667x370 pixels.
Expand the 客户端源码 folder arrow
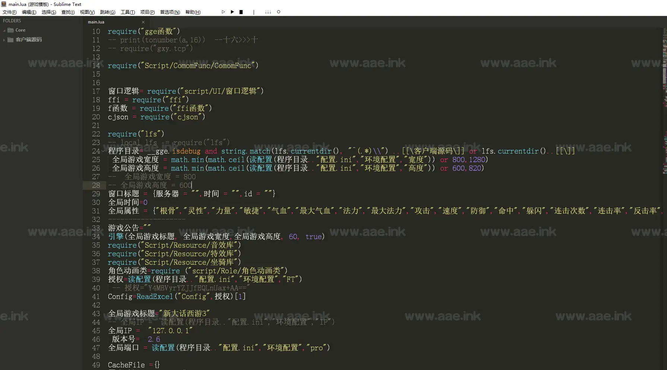4,40
